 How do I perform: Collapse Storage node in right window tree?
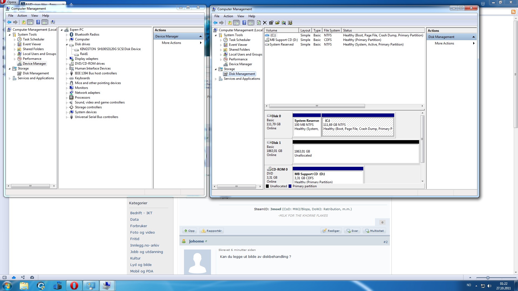[216, 69]
